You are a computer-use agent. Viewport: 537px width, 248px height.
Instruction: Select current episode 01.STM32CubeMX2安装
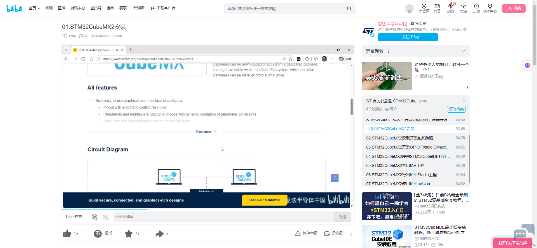(416, 129)
